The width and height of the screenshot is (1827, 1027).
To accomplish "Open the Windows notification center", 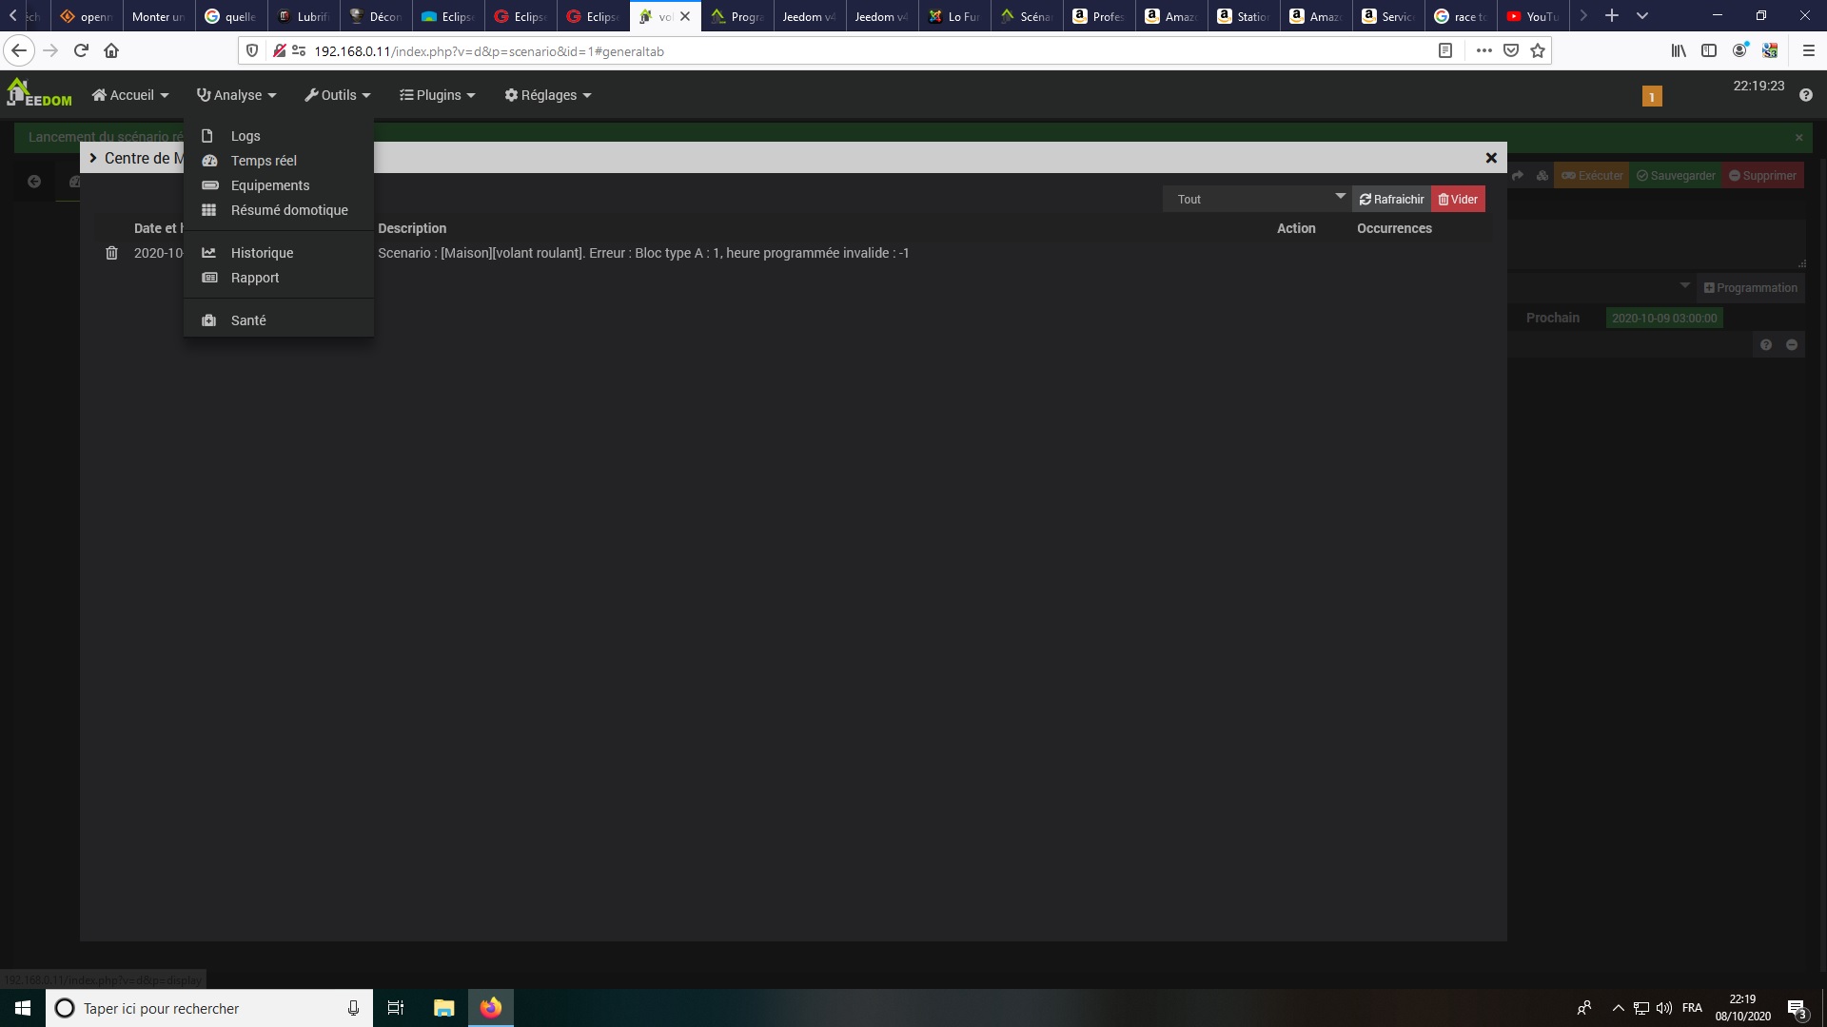I will [1797, 1008].
